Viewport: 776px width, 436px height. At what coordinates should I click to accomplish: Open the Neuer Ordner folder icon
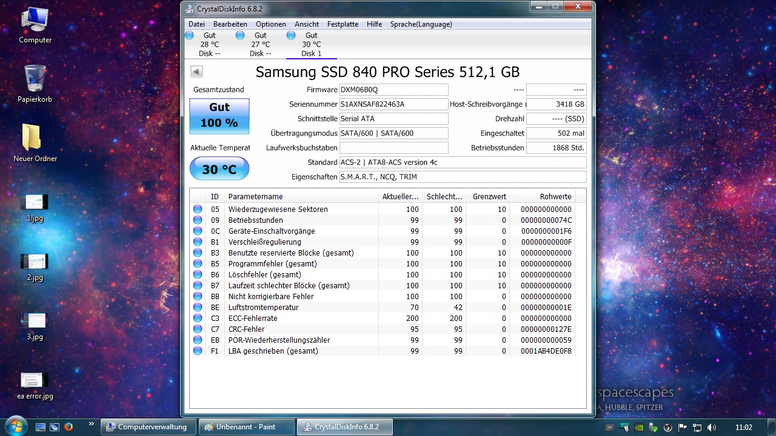(35, 143)
